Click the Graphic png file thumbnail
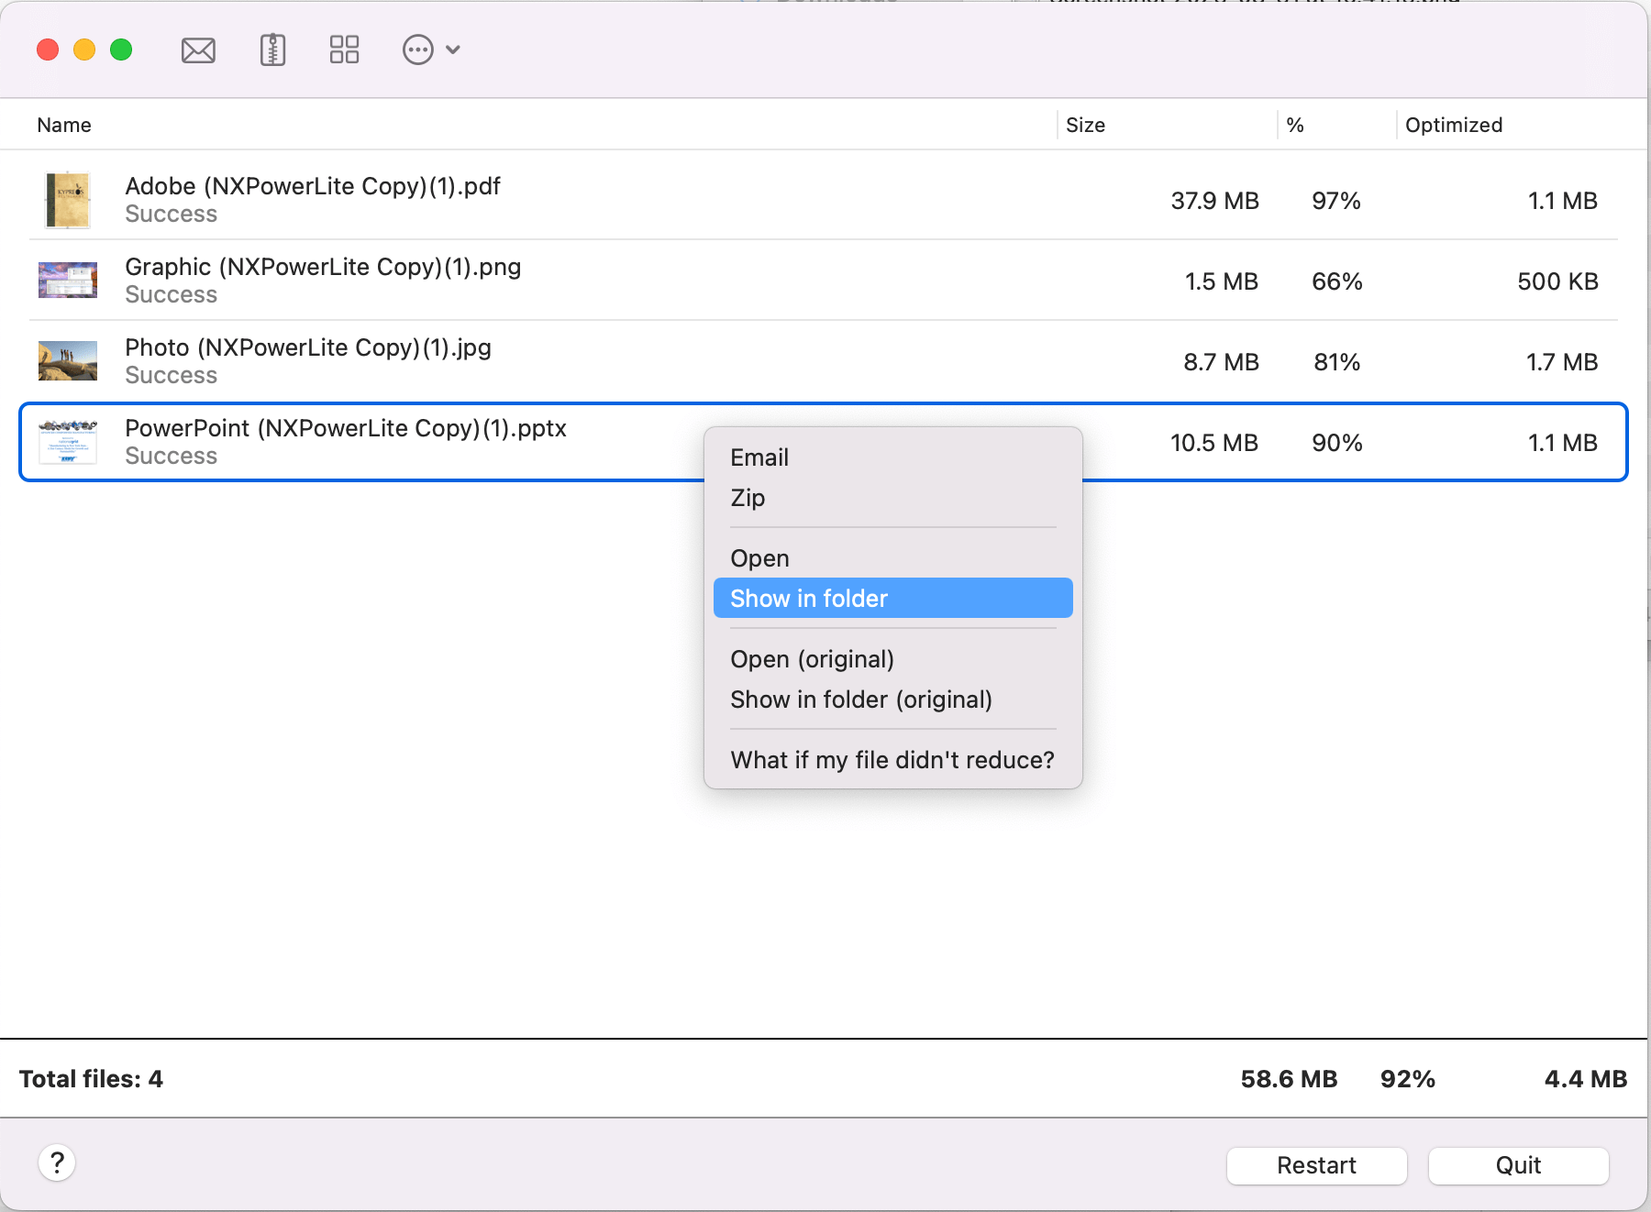Image resolution: width=1651 pixels, height=1212 pixels. (x=67, y=281)
